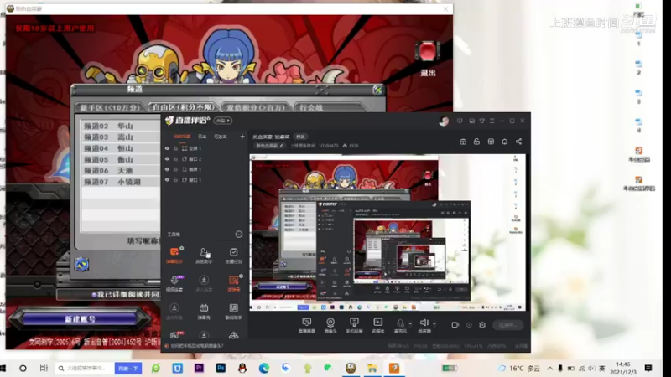
Task: Open the 房管助手 tool
Action: tap(204, 255)
